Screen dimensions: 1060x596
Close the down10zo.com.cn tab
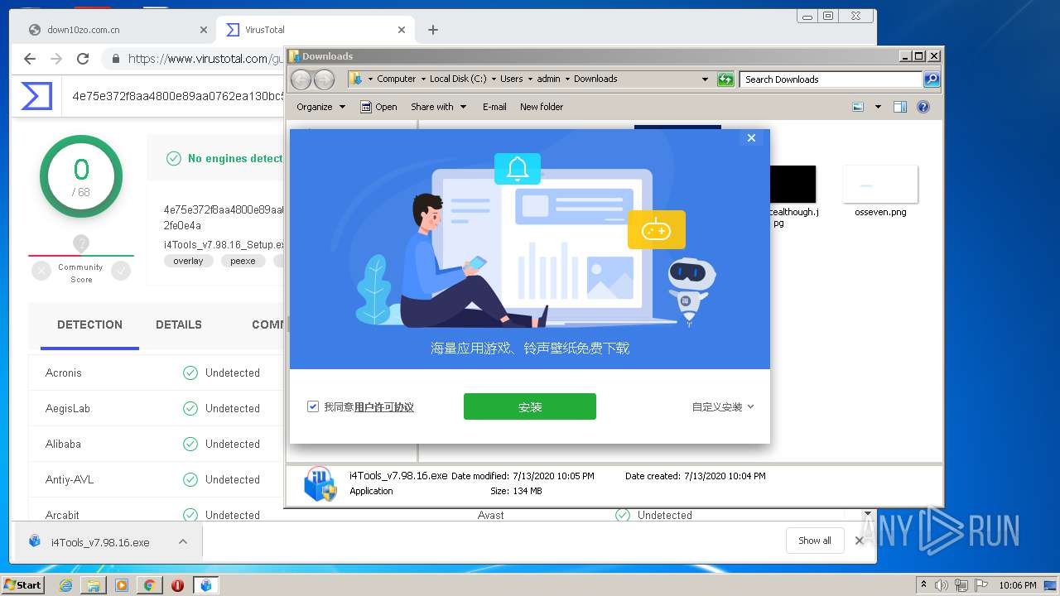click(x=204, y=30)
